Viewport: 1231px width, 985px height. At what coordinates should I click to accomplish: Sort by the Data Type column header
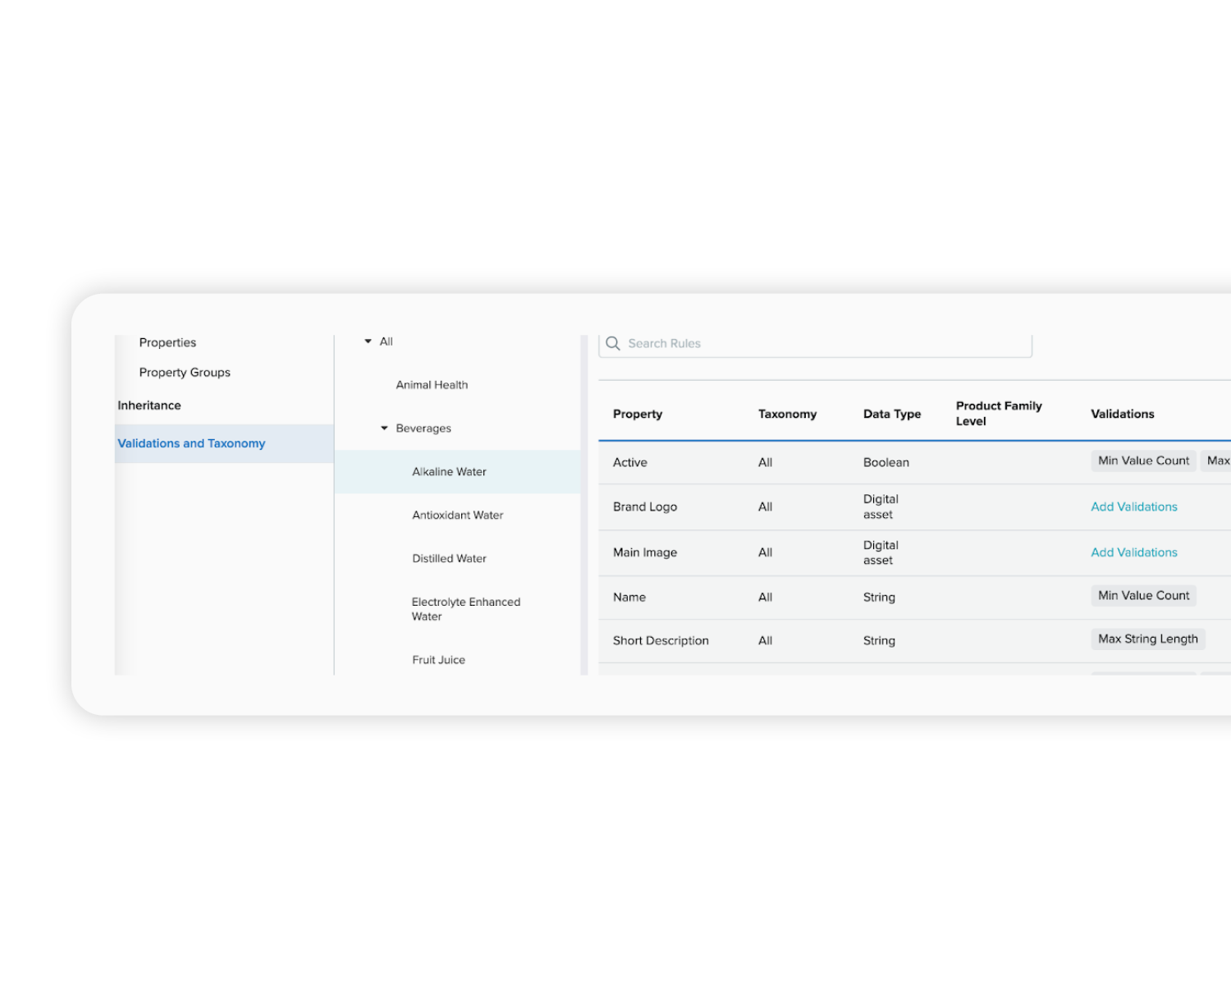tap(891, 414)
